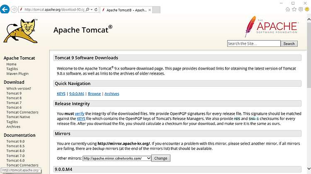The width and height of the screenshot is (311, 174).
Task: Click Archives link in Quick Navigation
Action: (112, 94)
